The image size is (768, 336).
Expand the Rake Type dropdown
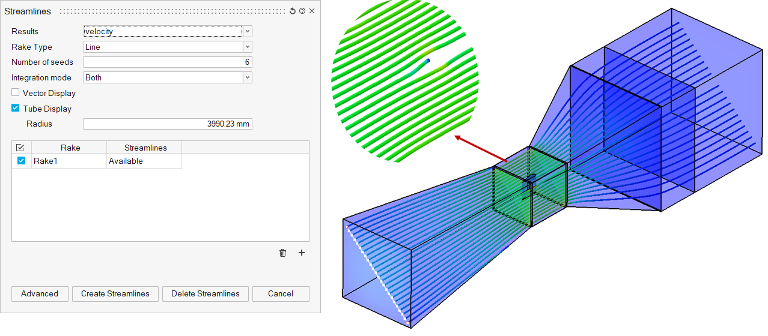coord(248,47)
